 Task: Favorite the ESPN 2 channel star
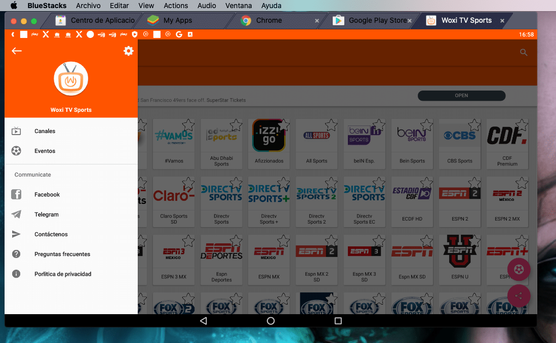[474, 183]
